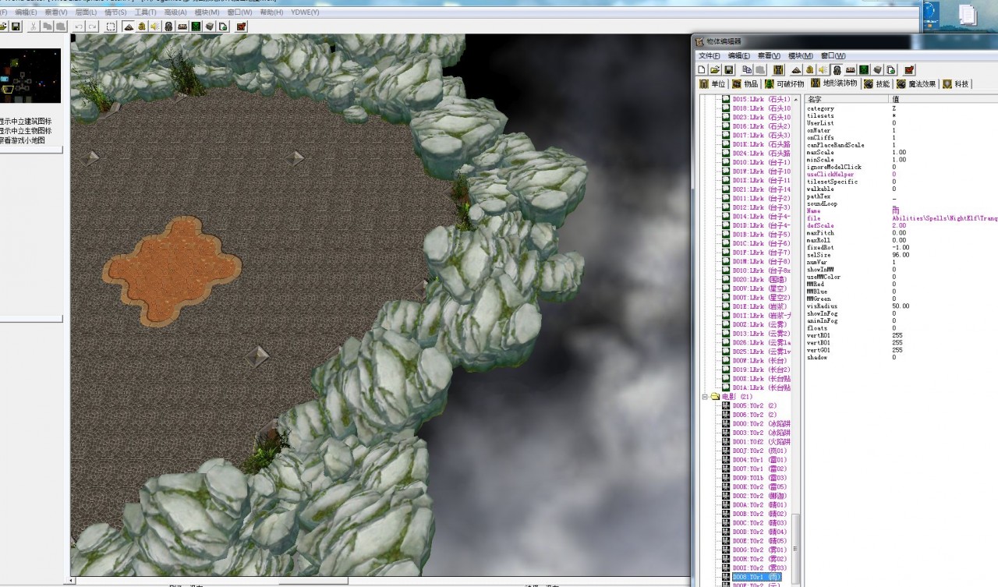Open Import Manager icon in main toolbar
This screenshot has height=587, width=998.
(x=223, y=27)
